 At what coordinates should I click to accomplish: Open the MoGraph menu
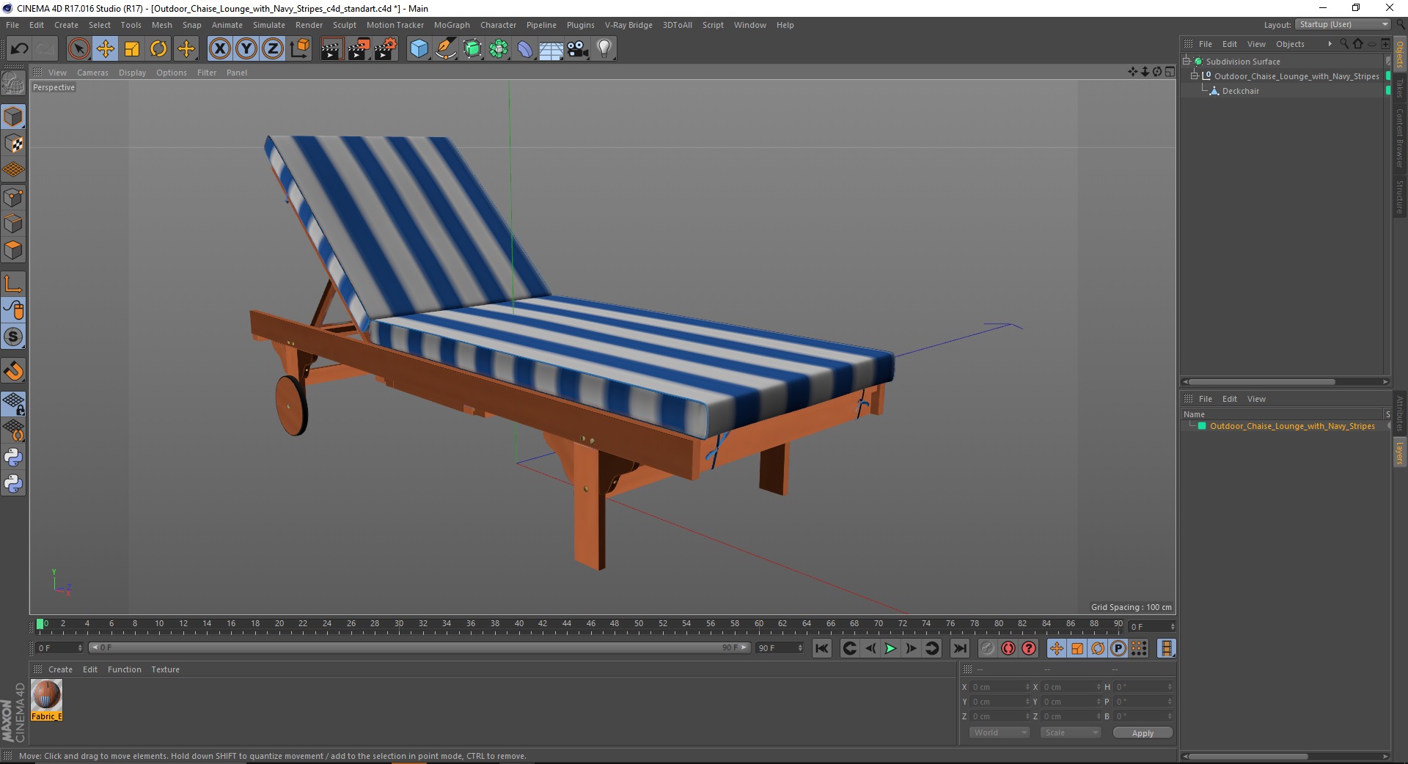point(452,25)
